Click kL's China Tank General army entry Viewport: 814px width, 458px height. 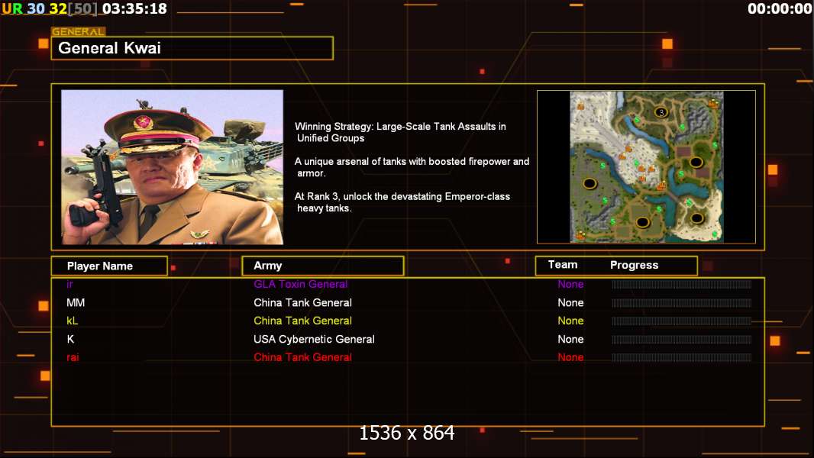tap(302, 321)
